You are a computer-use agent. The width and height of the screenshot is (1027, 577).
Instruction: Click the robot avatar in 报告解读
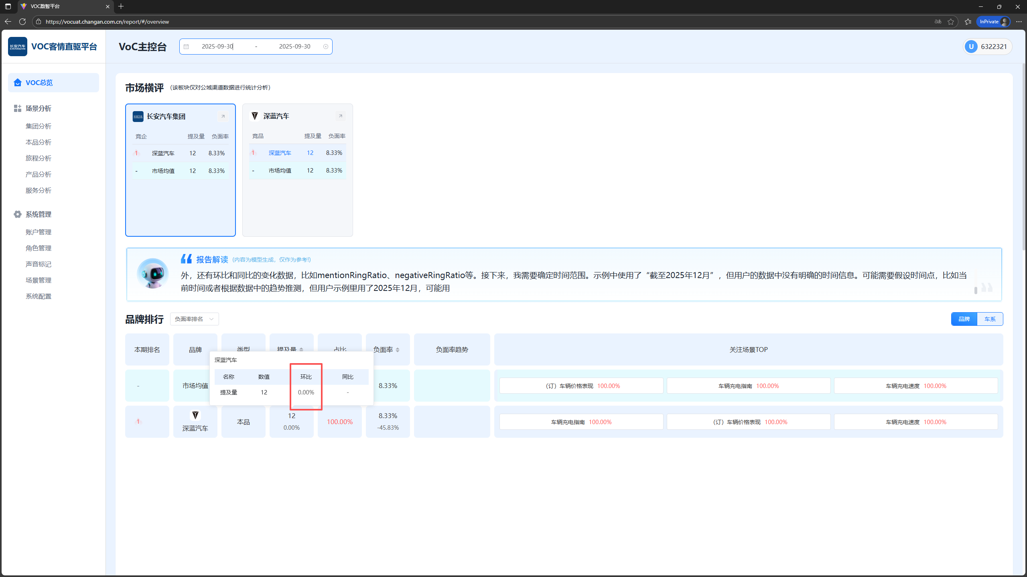[x=152, y=274]
